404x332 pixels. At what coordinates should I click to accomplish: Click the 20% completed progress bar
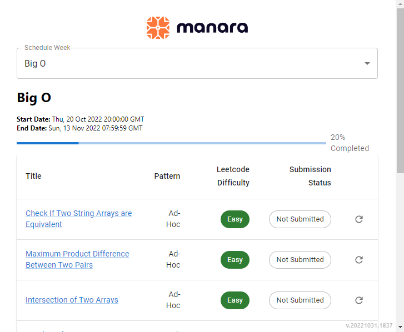(x=171, y=143)
